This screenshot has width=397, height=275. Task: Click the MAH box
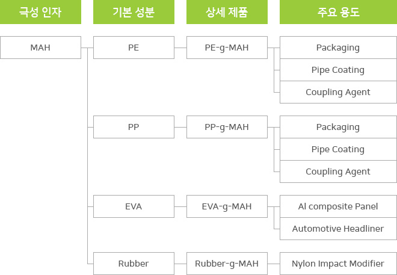point(40,48)
